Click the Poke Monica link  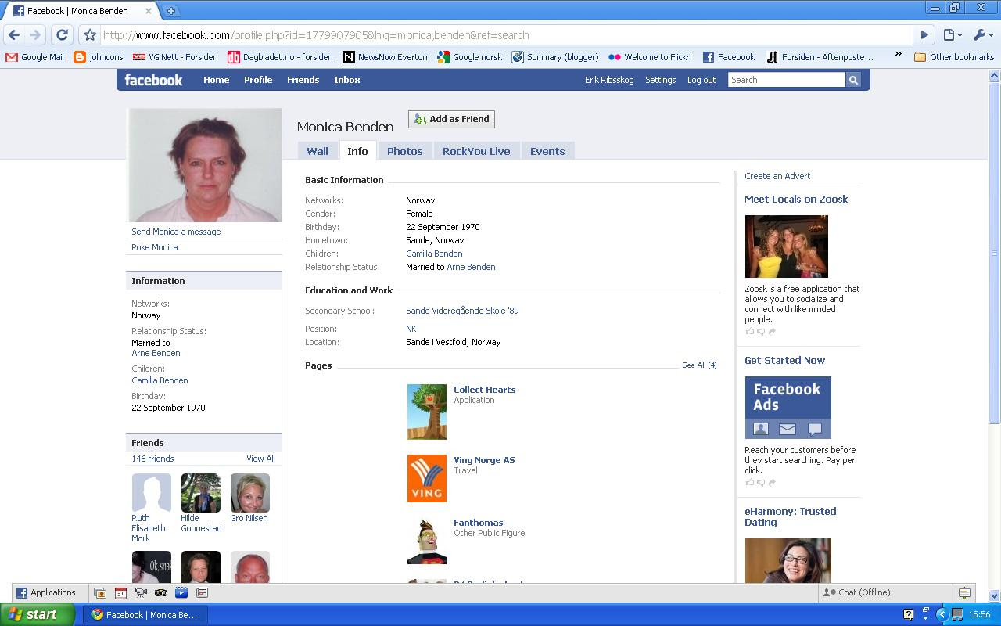[155, 247]
